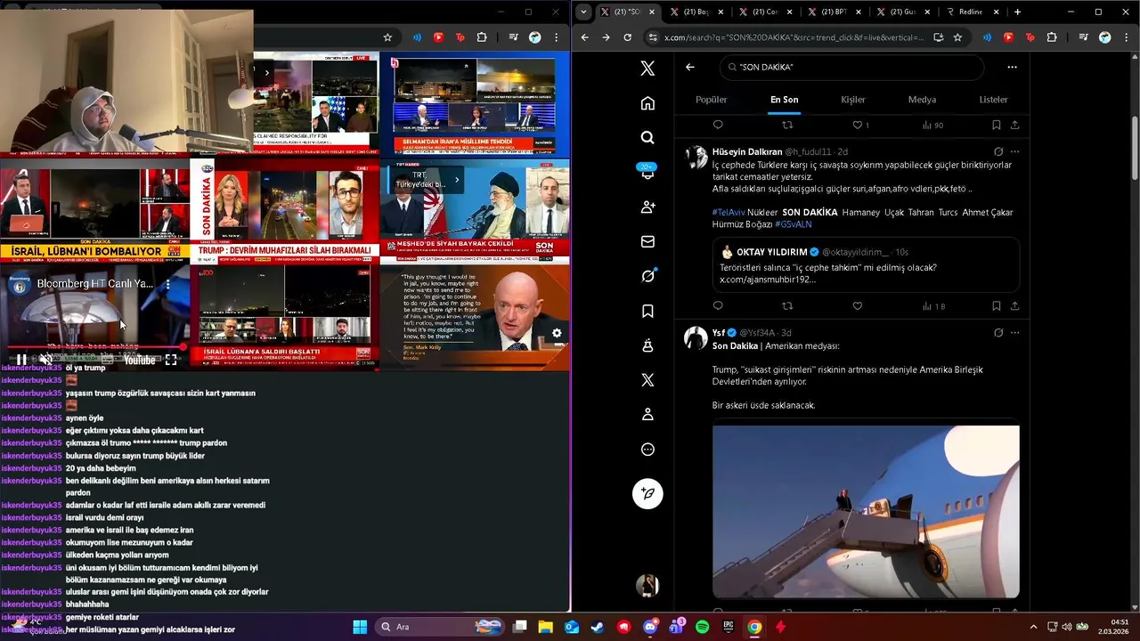Repost Hüseyin Dalkıran's post
The width and height of the screenshot is (1140, 641).
point(787,306)
